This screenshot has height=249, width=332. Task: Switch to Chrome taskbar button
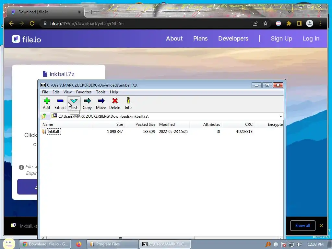click(45, 244)
